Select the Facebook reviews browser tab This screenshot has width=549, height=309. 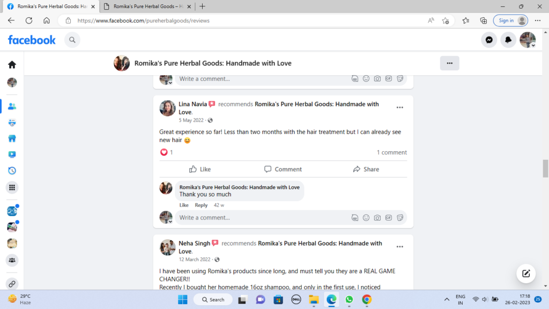(x=51, y=6)
